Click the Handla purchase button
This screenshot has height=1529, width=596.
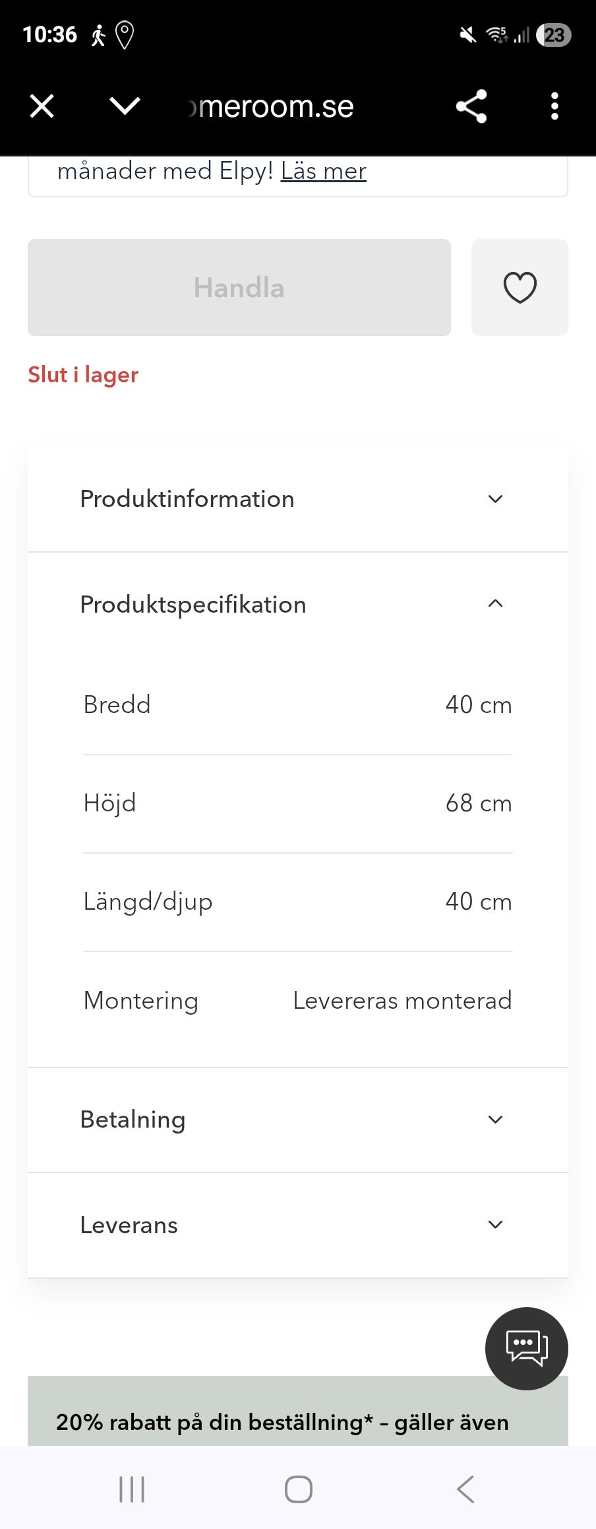(x=239, y=288)
